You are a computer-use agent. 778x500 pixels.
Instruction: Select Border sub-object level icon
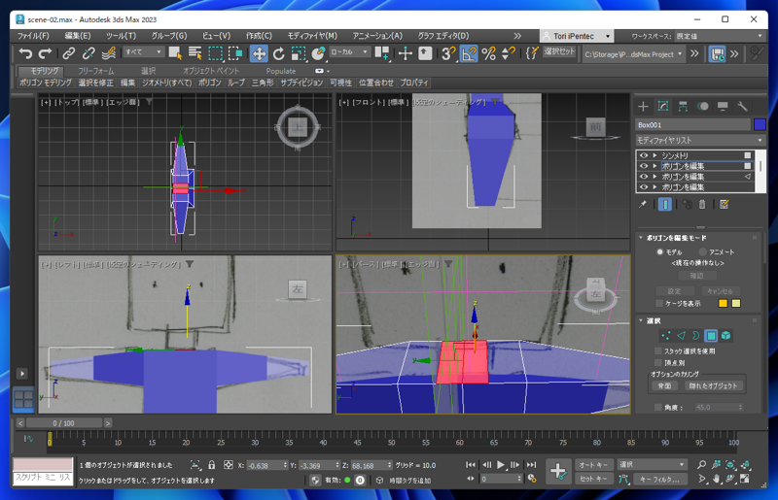pyautogui.click(x=695, y=336)
